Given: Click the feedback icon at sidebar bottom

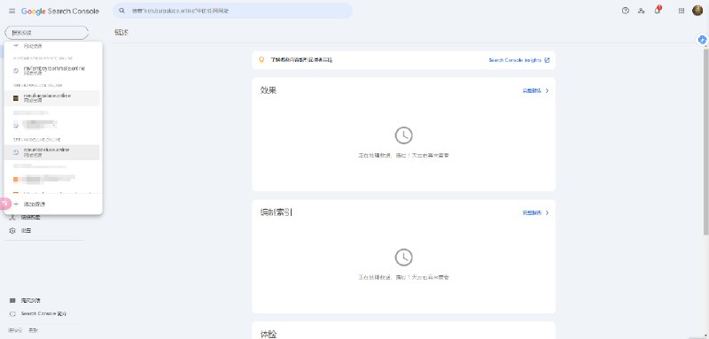Looking at the screenshot, I should 12,300.
